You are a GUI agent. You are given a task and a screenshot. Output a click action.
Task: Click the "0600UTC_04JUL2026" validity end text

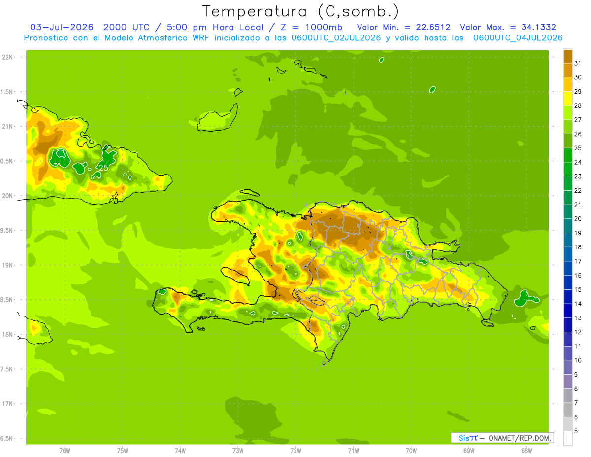click(x=517, y=38)
